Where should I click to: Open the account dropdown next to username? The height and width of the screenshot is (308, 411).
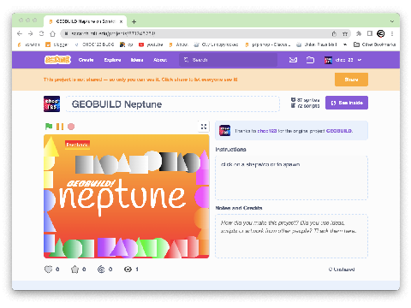tap(360, 60)
